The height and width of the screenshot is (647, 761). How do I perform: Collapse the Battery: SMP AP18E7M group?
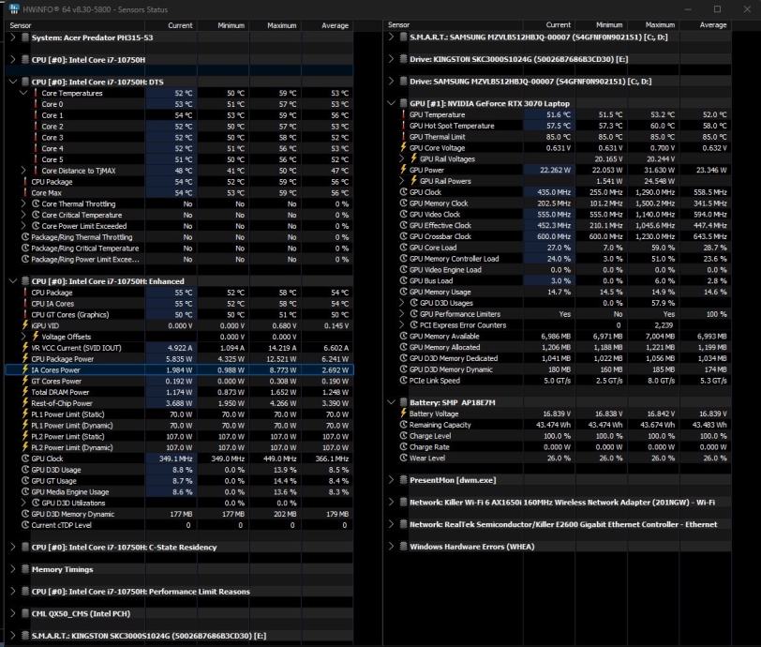[x=391, y=402]
